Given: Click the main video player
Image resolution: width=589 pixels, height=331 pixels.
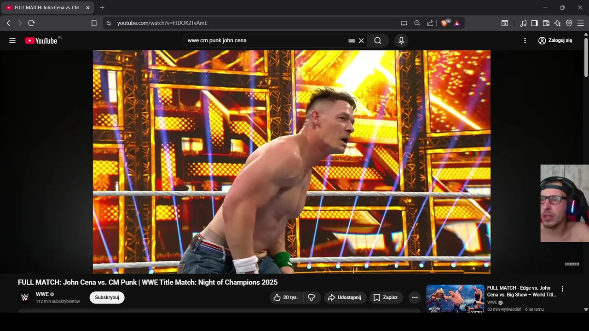Looking at the screenshot, I should coord(292,162).
